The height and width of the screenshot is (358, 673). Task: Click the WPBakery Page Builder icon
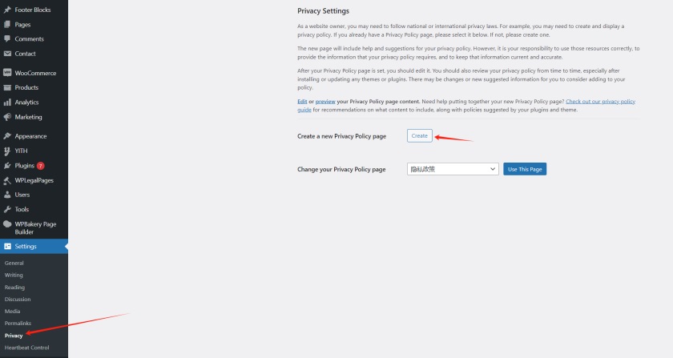[7, 224]
